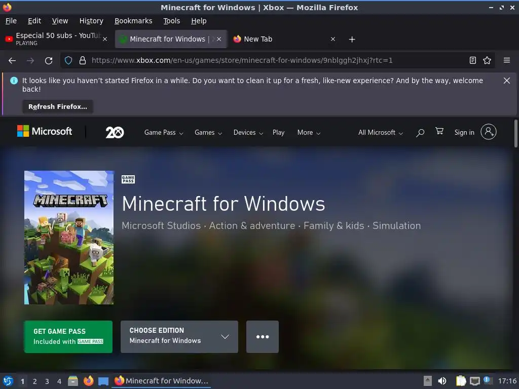Open the tracking protection shield icon
The height and width of the screenshot is (389, 519).
[68, 60]
